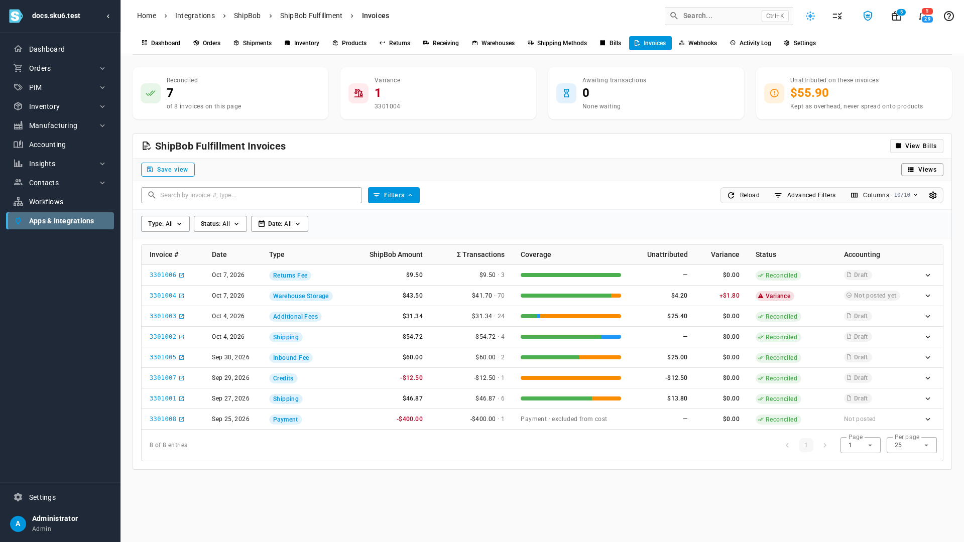Image resolution: width=964 pixels, height=542 pixels.
Task: Click the checklist tasks icon in top bar
Action: pyautogui.click(x=837, y=16)
